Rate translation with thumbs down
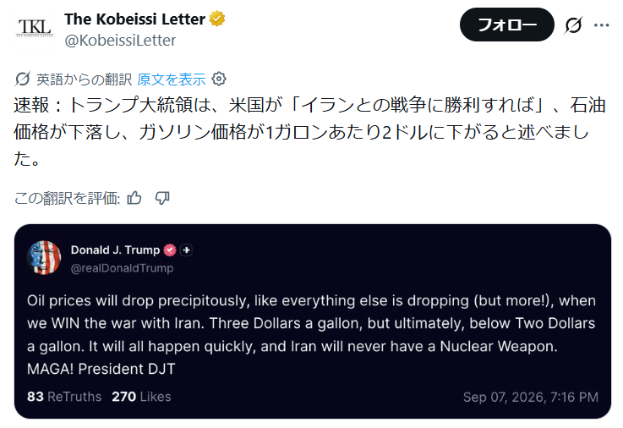 pyautogui.click(x=162, y=198)
